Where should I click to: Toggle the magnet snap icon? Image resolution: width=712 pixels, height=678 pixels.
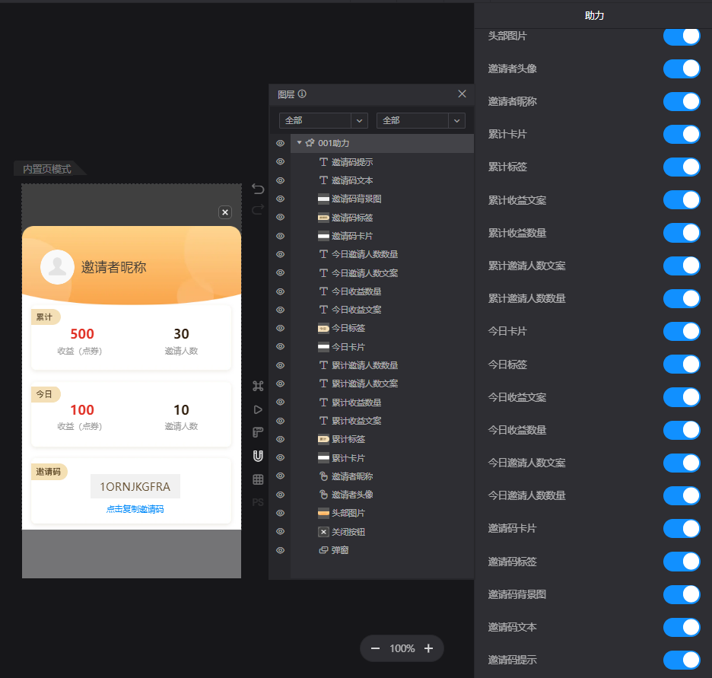click(258, 456)
